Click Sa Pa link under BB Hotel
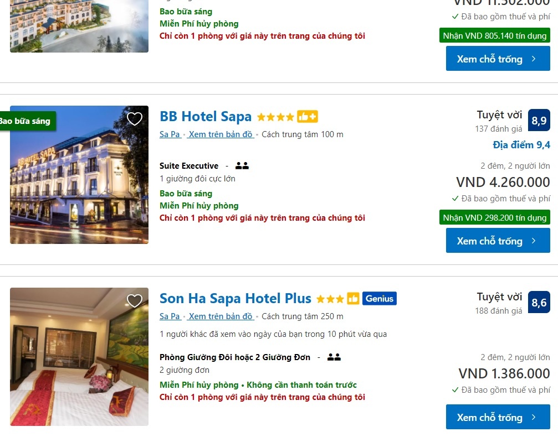The image size is (558, 437). (170, 134)
